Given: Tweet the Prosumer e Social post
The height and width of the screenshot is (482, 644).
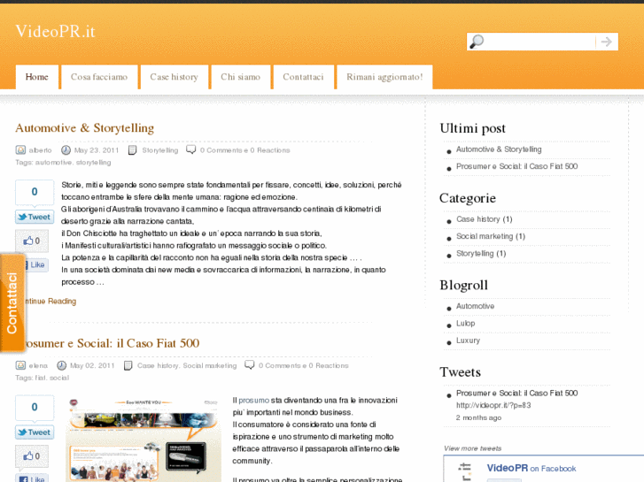Looking at the screenshot, I should (x=35, y=432).
